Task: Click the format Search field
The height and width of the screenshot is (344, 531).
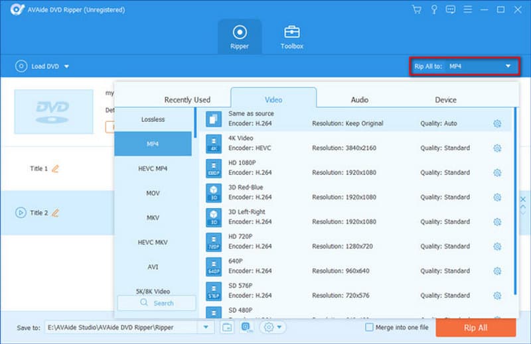Action: pos(157,303)
